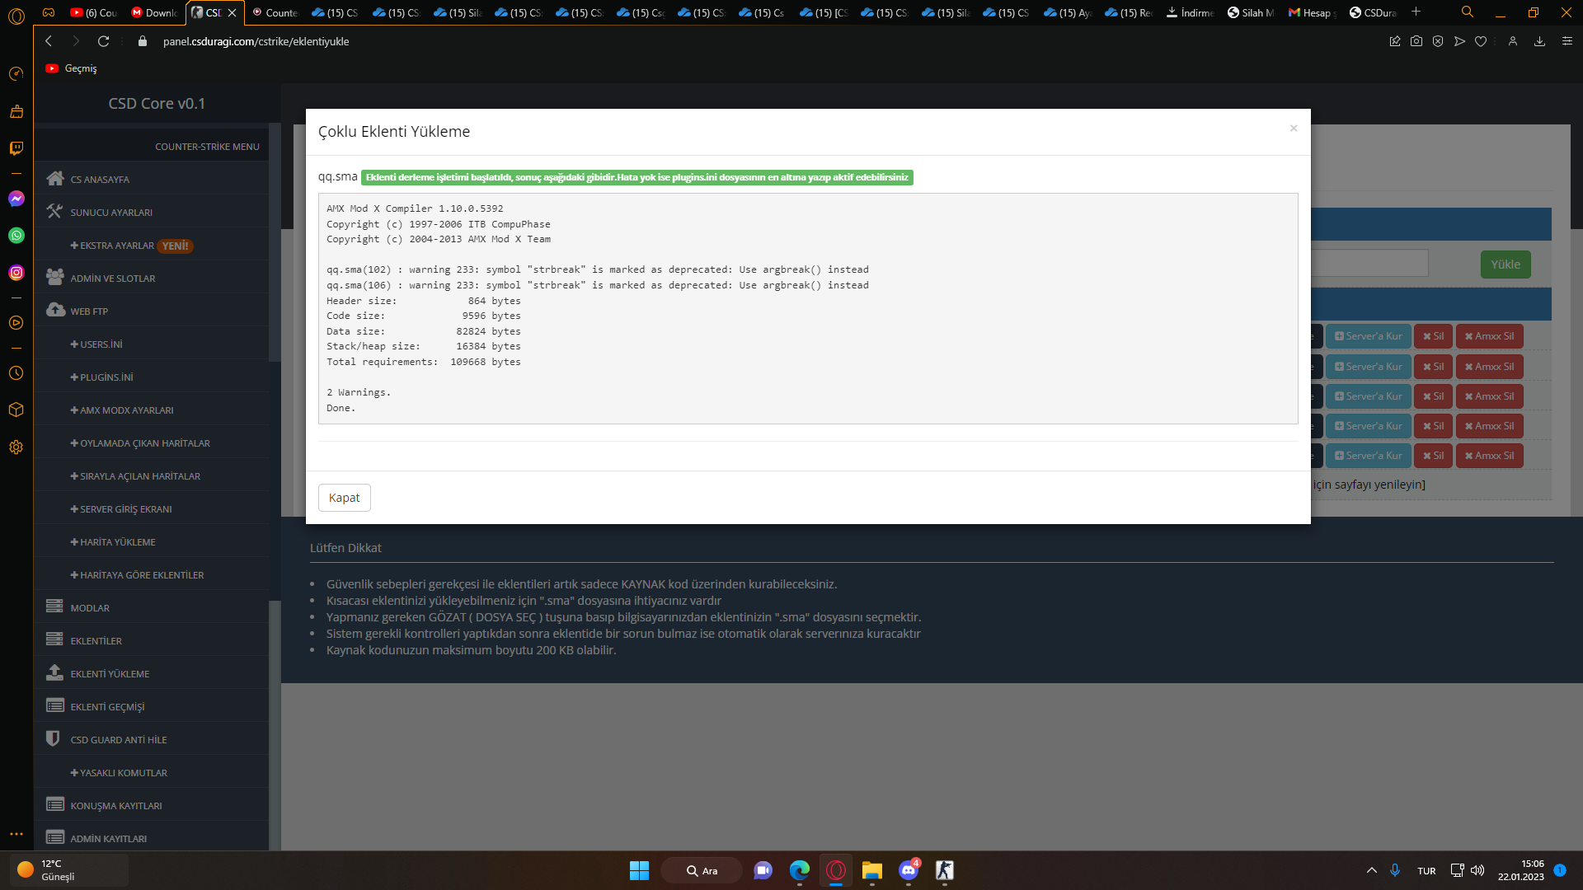Open Instagram in Opera sidebar
1583x890 pixels.
(16, 273)
